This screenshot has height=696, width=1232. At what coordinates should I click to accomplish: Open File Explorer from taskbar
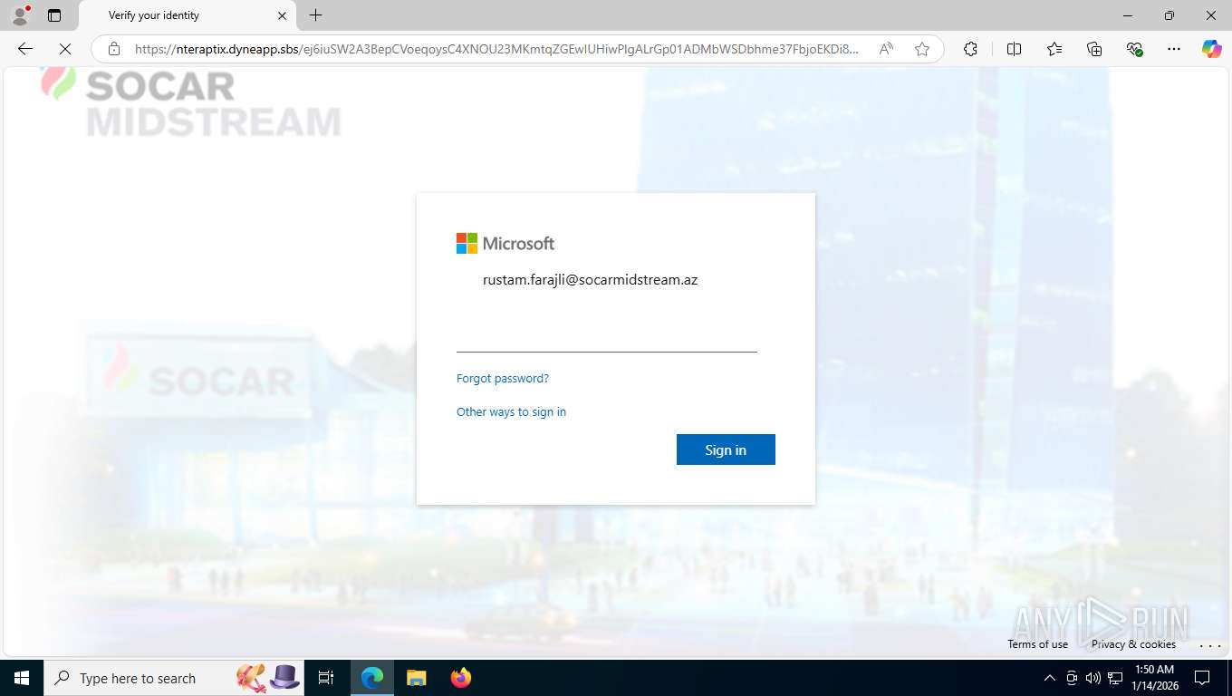[416, 678]
